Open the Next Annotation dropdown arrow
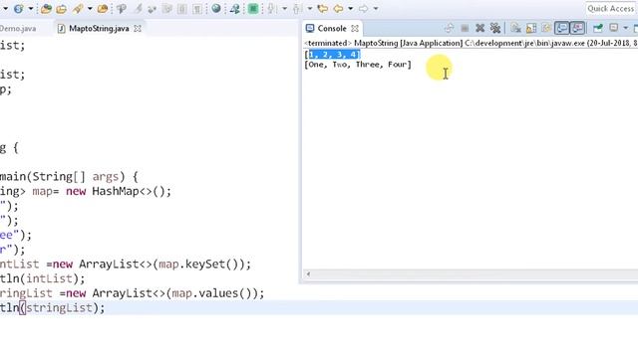Viewport: 638px width, 358px height. (x=284, y=9)
